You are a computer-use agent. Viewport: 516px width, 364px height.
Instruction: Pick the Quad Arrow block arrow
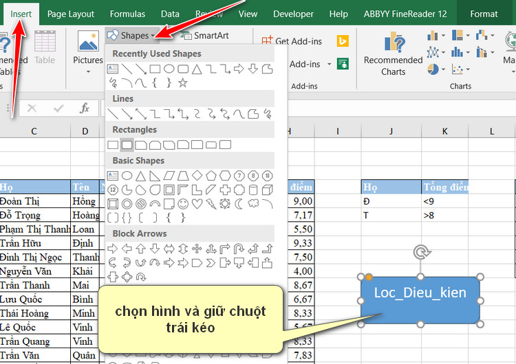tap(197, 248)
